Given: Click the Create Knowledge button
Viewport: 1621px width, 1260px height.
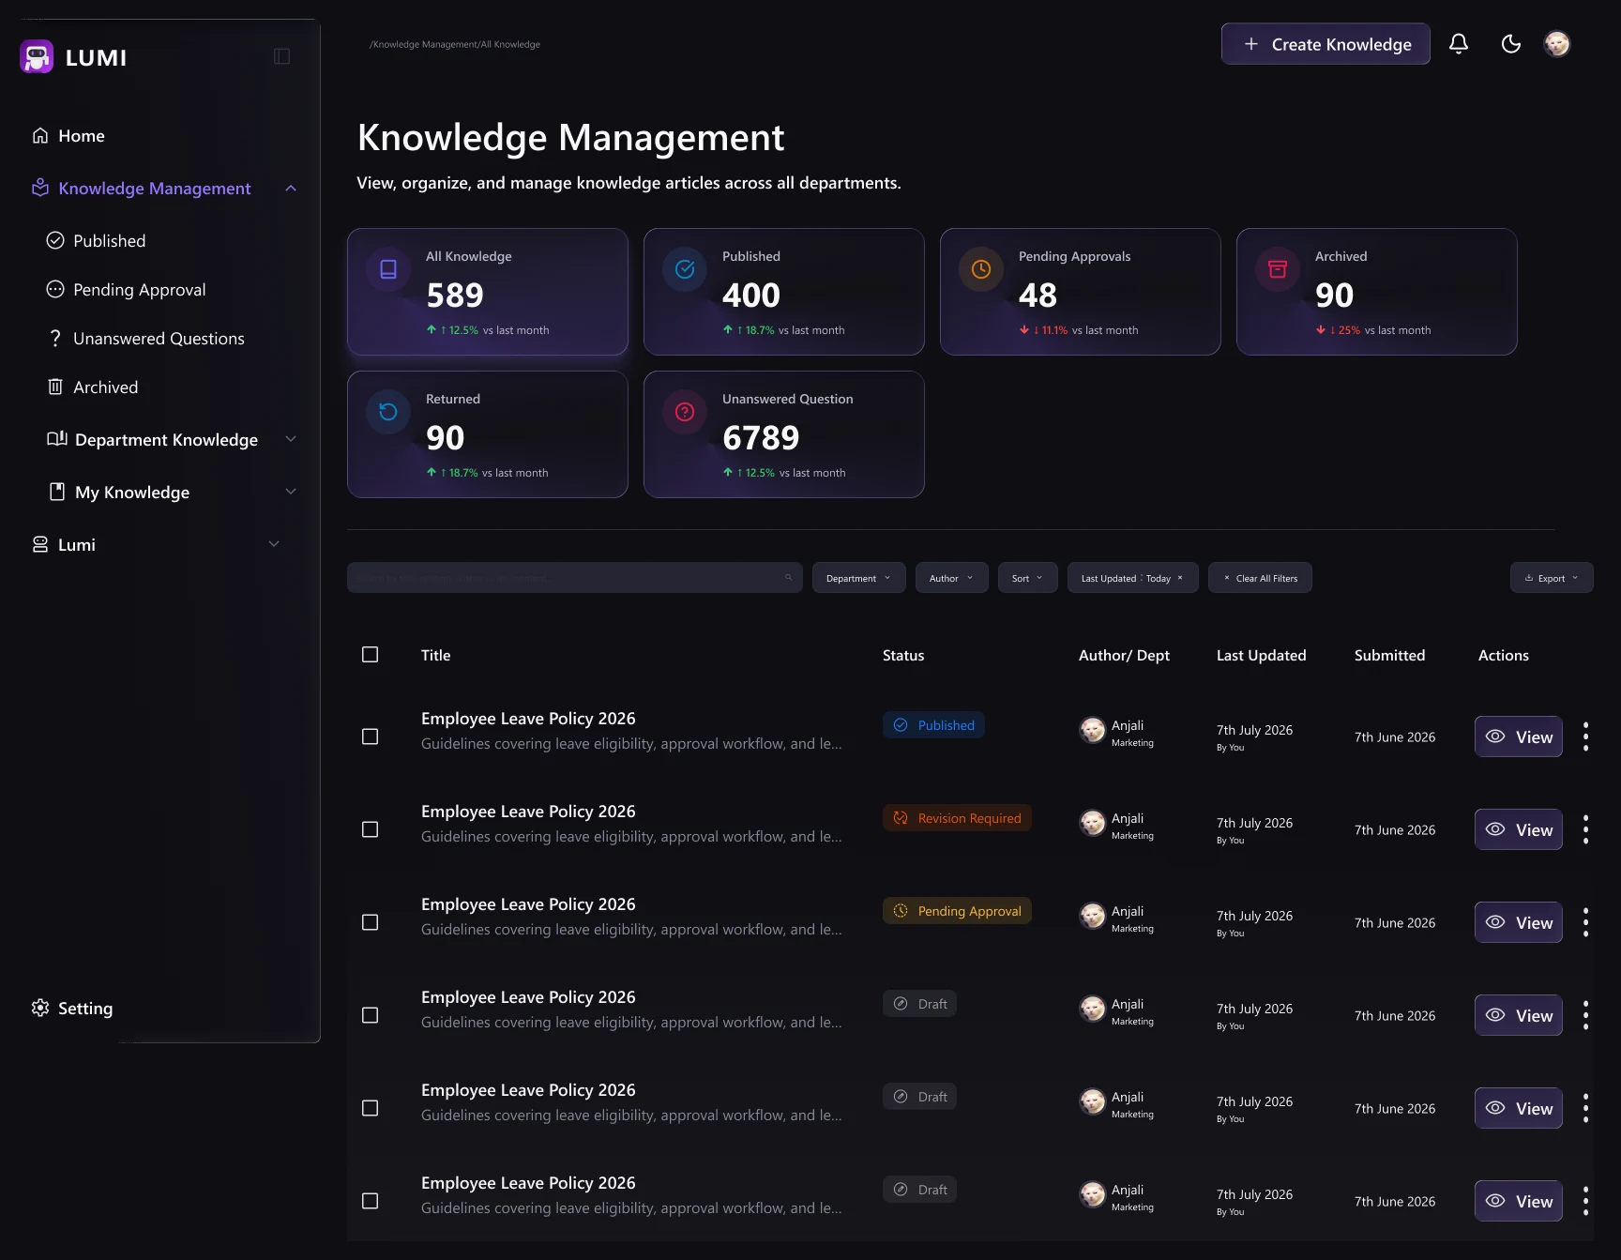Looking at the screenshot, I should [x=1326, y=44].
